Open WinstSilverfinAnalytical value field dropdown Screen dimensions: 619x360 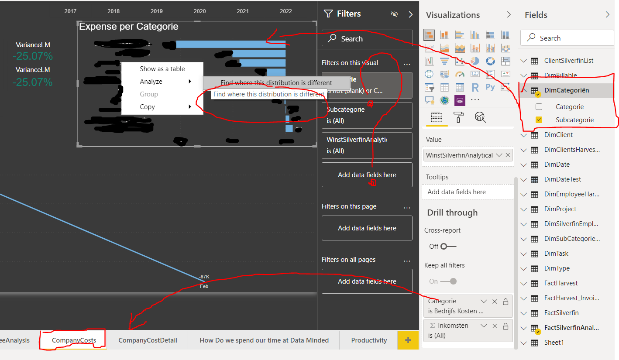499,155
